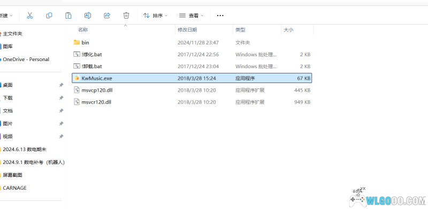Open 主文件夹 in the sidebar
Screen dimensions: 428x209
click(x=12, y=34)
